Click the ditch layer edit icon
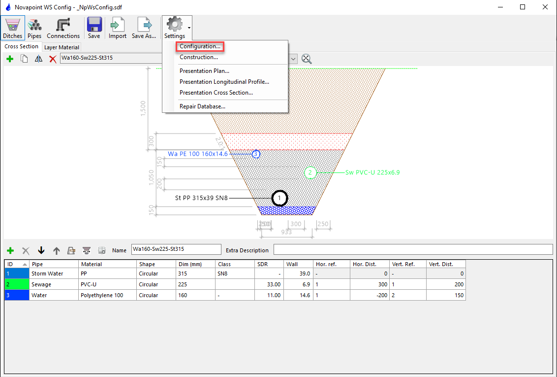The height and width of the screenshot is (377, 557). point(71,251)
